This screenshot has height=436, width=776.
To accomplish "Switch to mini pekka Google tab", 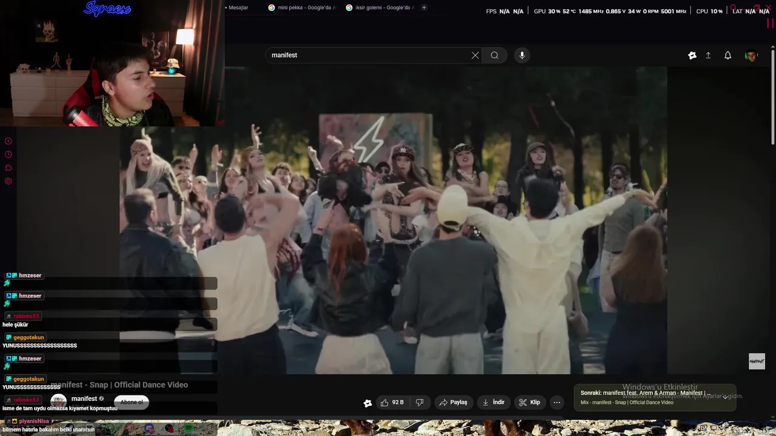I will [301, 8].
